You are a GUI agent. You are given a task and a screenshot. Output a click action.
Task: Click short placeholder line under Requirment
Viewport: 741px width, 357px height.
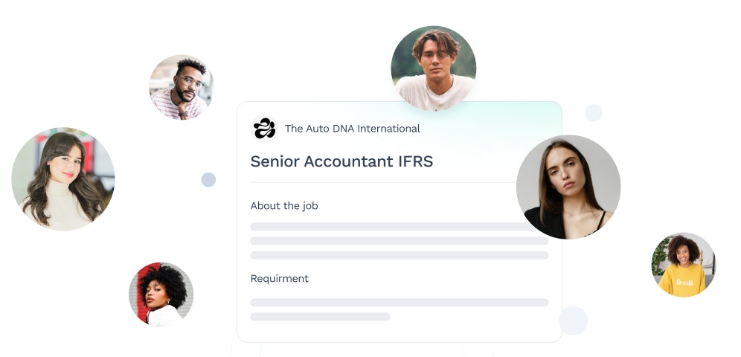click(320, 316)
